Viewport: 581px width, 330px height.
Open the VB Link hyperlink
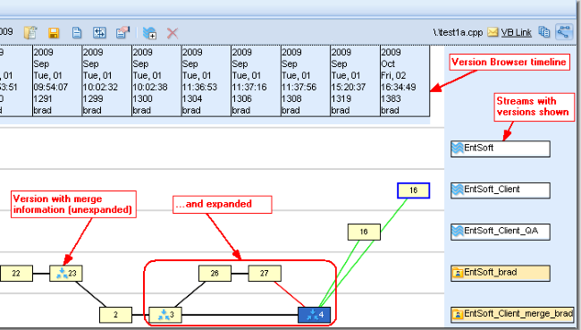pos(516,32)
